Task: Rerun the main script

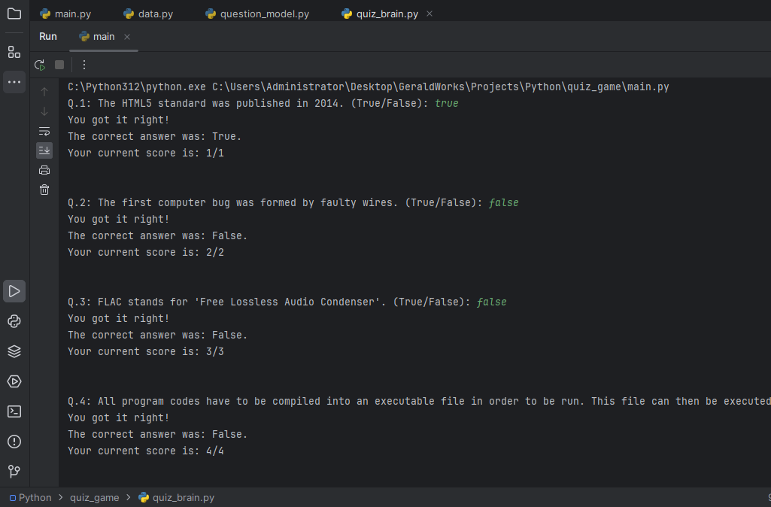Action: click(x=40, y=65)
